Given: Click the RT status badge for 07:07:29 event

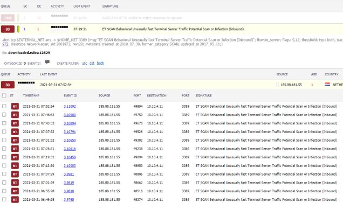Looking at the screenshot, I should tap(15, 174).
